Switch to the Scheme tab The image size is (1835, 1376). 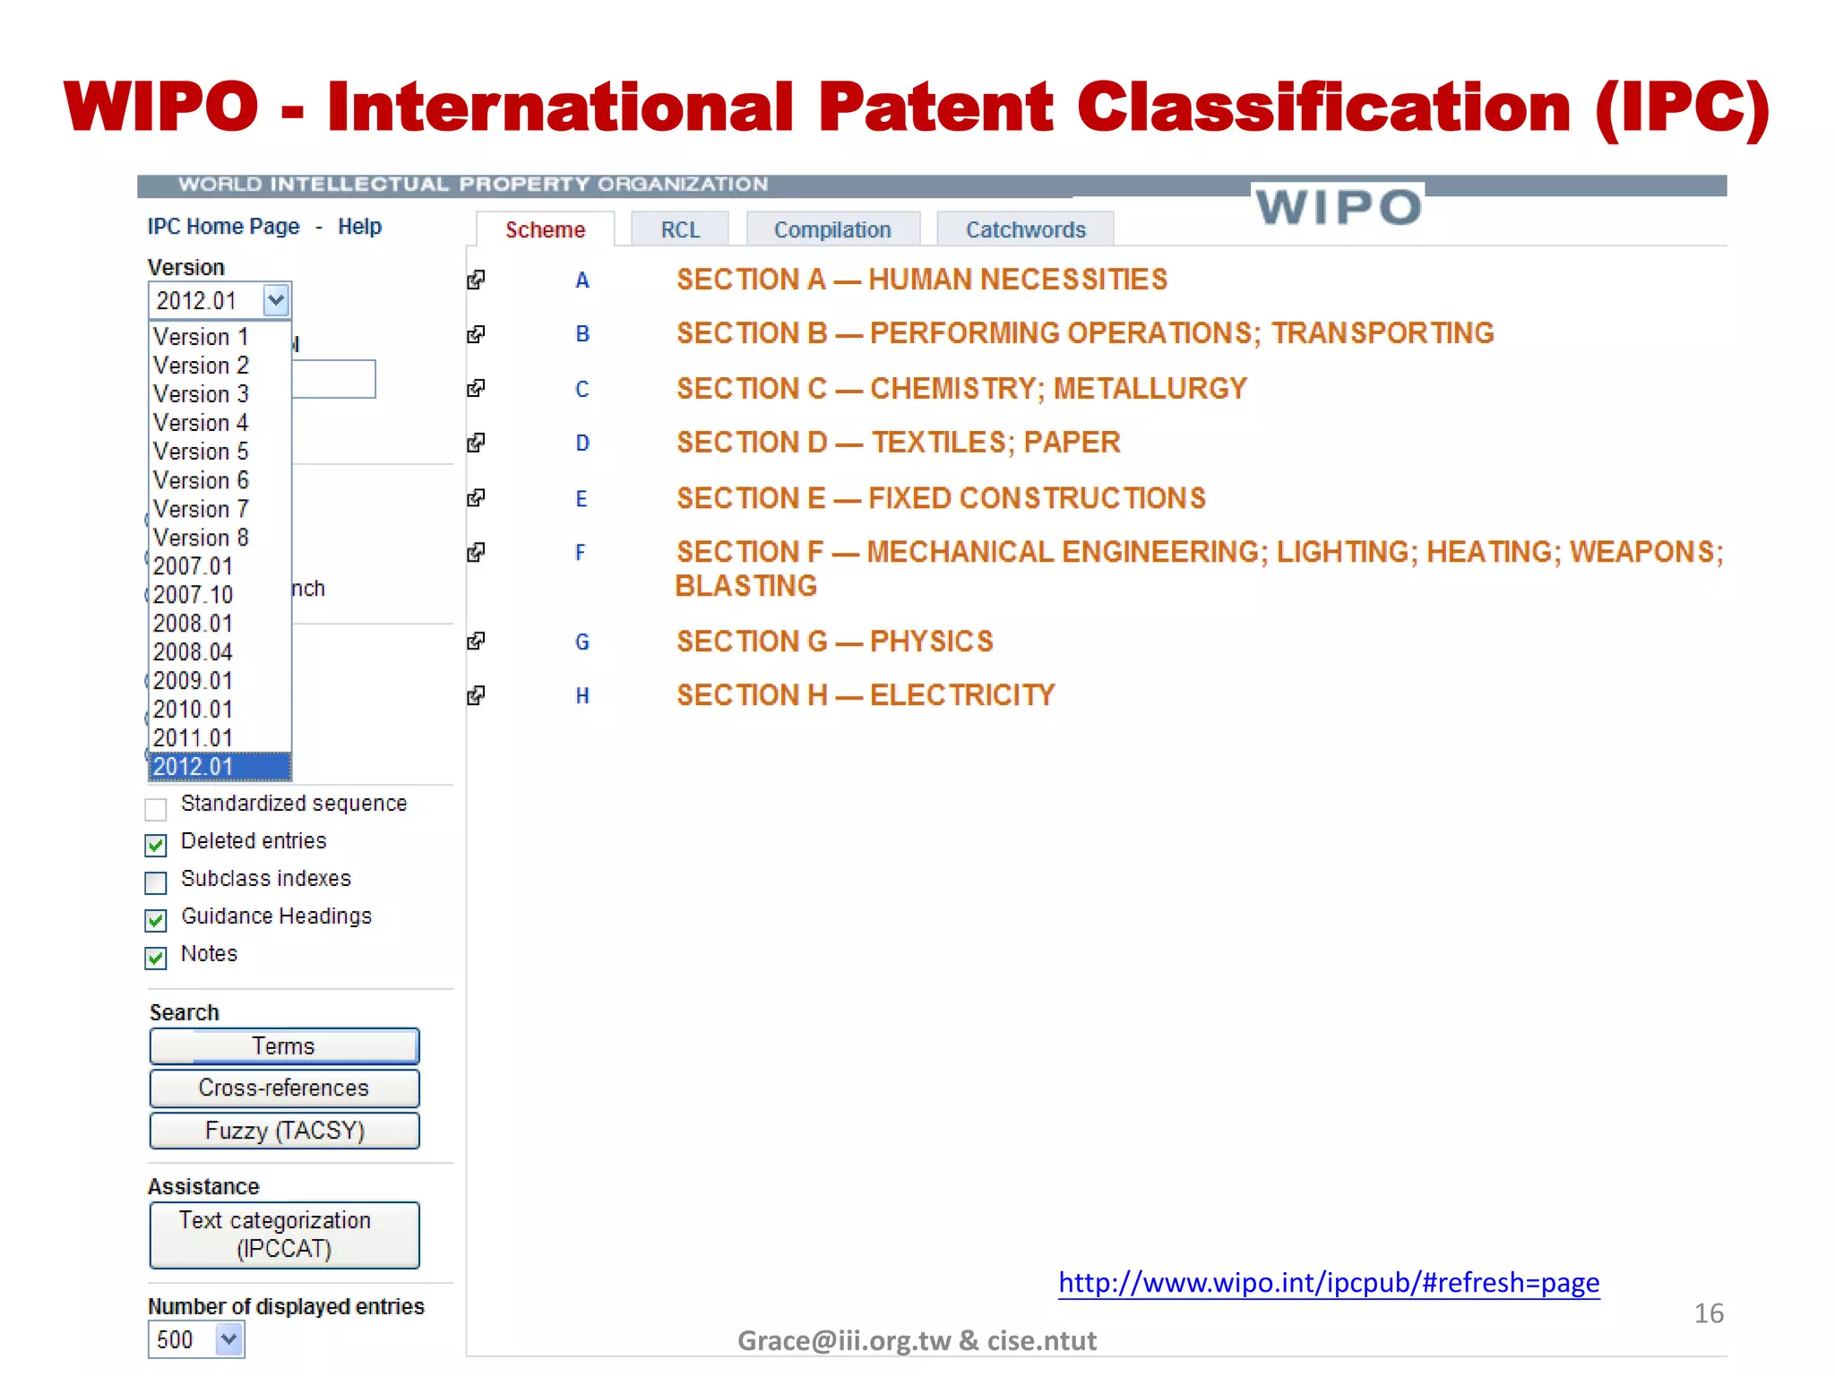(x=545, y=229)
